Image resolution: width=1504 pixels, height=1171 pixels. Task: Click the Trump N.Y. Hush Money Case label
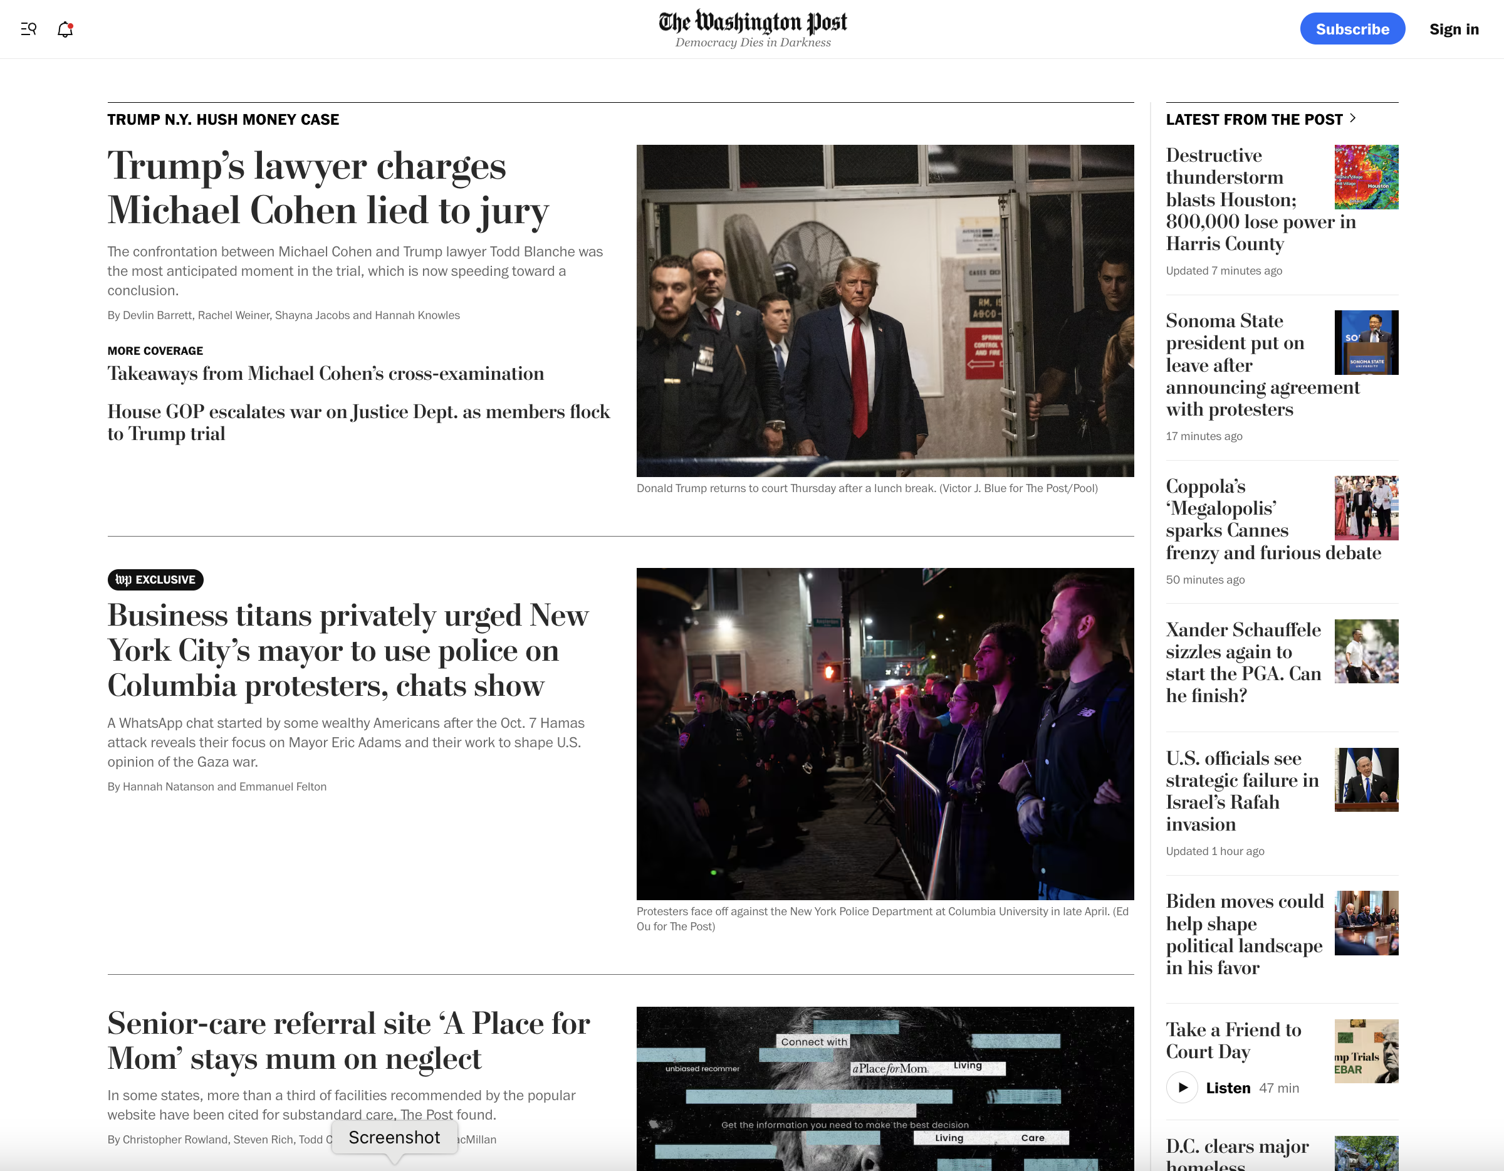[223, 120]
